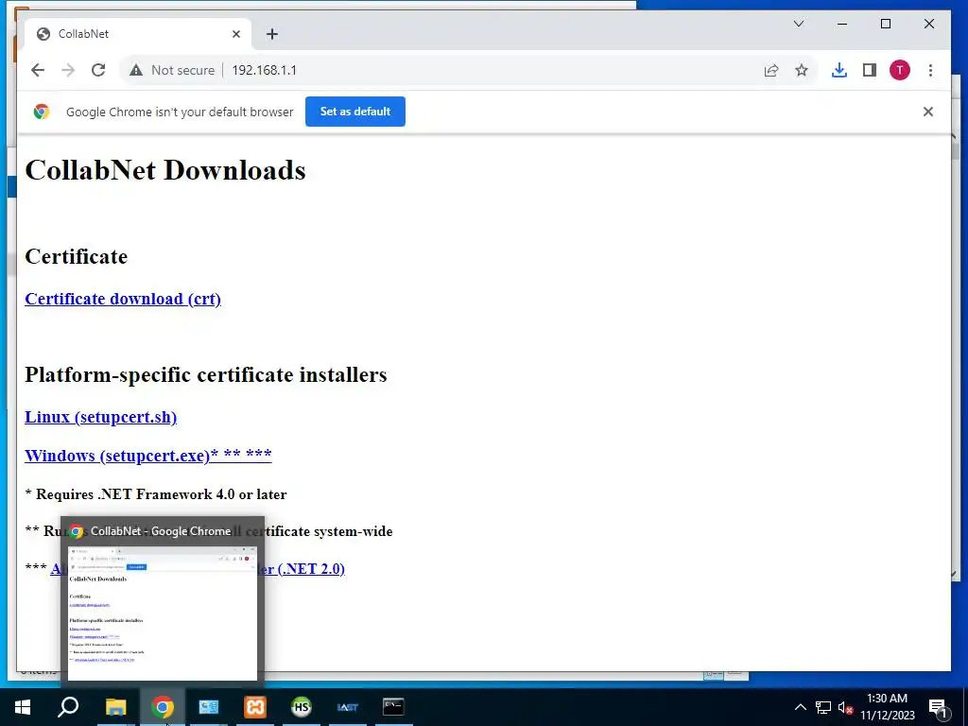Bookmark this page with the star

[x=802, y=70]
